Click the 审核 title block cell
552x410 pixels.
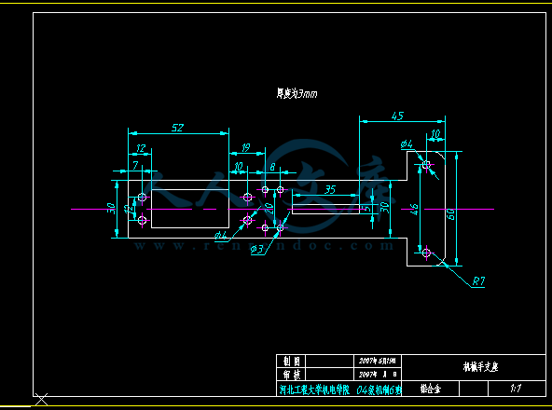point(292,374)
